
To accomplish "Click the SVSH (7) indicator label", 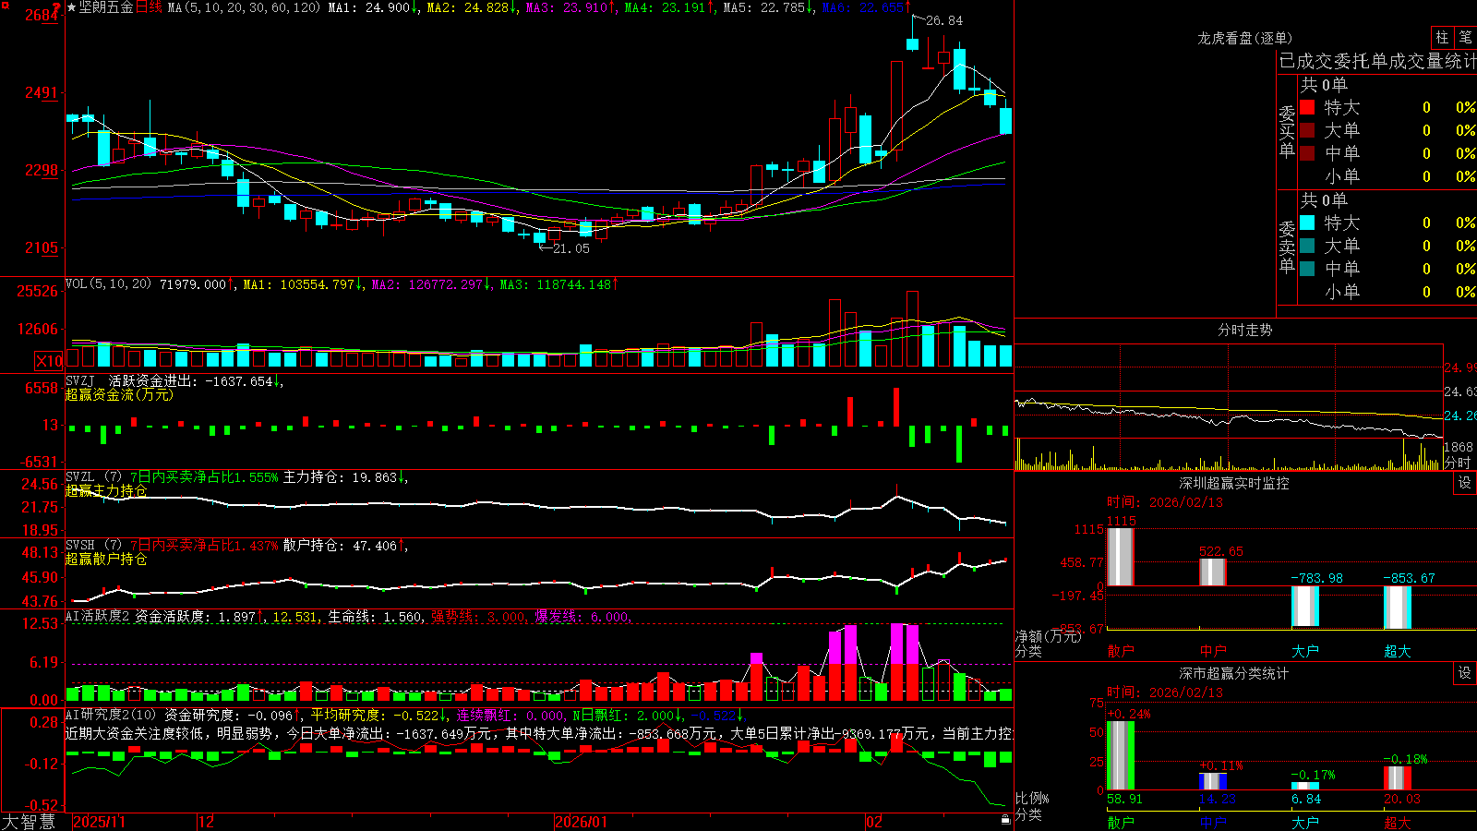I will click(93, 546).
